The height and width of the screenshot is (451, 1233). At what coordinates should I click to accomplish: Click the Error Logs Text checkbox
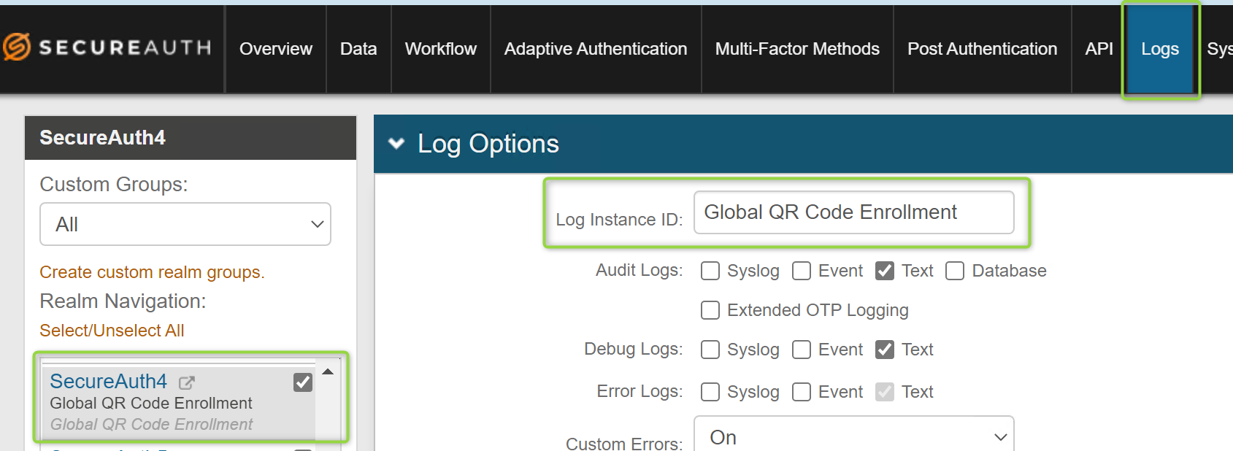click(885, 392)
